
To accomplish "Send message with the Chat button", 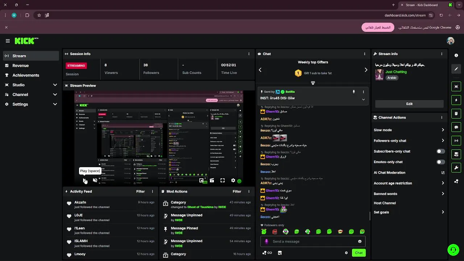I will click(x=359, y=253).
